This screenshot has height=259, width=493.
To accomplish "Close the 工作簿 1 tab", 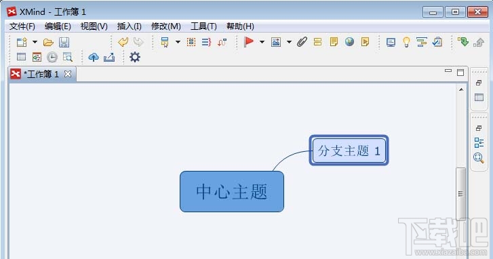I will [68, 74].
